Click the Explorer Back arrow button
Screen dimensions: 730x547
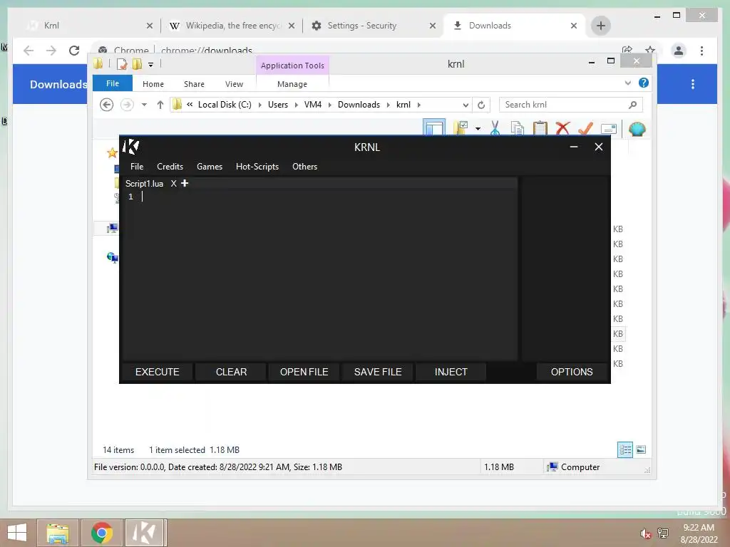[107, 105]
